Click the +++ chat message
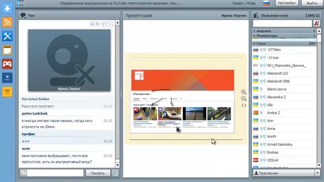 26,142
